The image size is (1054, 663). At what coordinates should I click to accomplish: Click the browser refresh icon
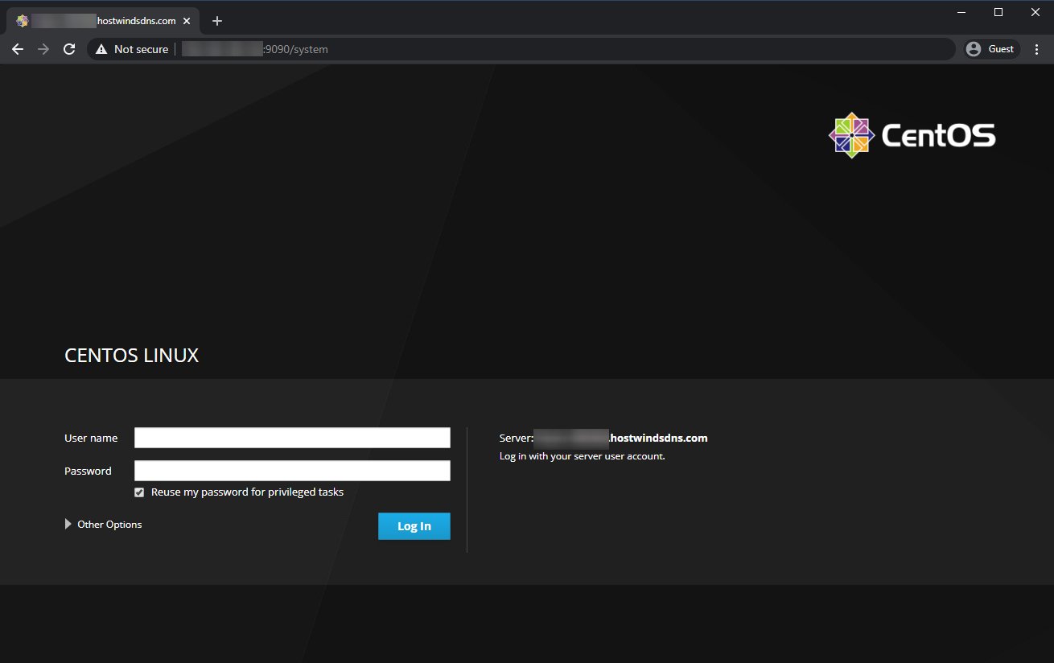[69, 49]
